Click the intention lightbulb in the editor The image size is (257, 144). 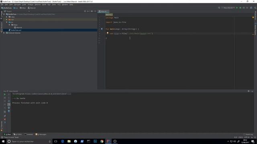(108, 33)
